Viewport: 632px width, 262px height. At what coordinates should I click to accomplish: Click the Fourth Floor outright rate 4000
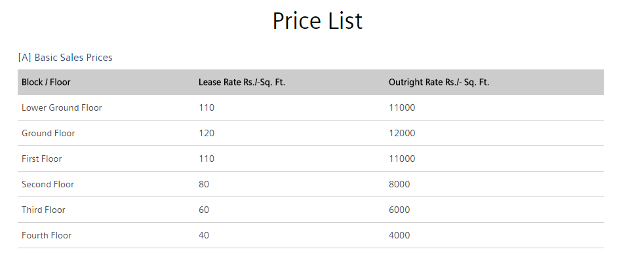point(399,235)
